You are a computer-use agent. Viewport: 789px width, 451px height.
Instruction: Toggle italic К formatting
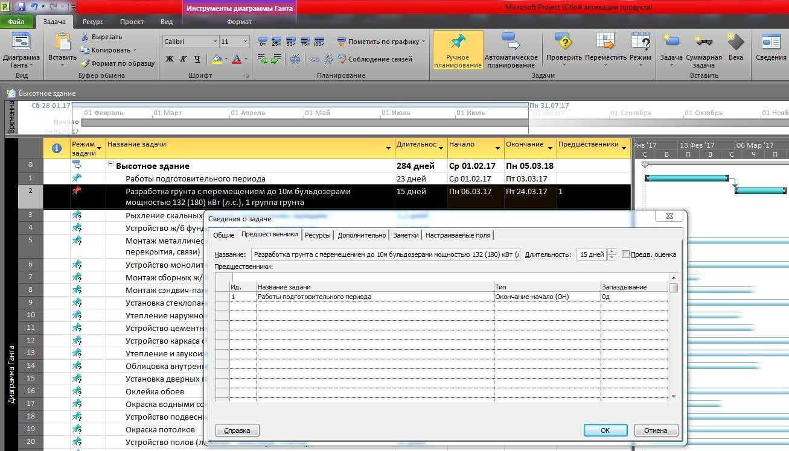tap(183, 59)
